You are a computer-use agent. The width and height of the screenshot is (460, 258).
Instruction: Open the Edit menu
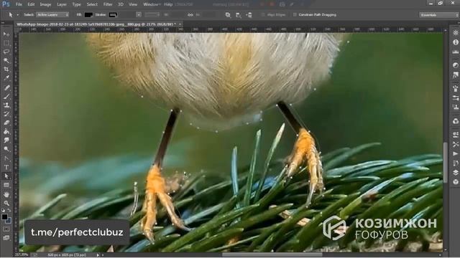point(31,4)
